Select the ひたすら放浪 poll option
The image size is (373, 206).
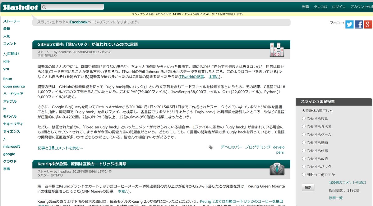tap(304, 159)
